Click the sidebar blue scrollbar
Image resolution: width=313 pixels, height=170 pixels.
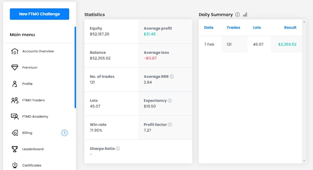click(x=75, y=68)
